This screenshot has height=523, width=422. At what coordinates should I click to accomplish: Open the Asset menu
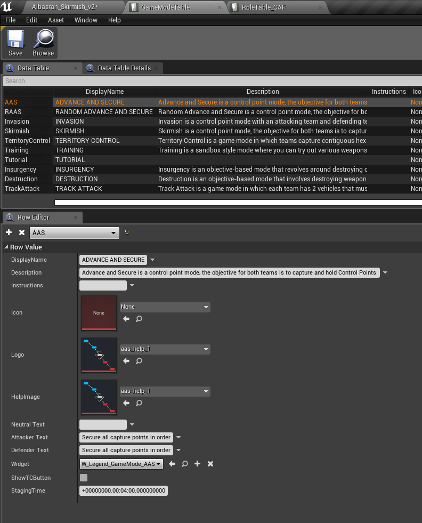pos(56,20)
